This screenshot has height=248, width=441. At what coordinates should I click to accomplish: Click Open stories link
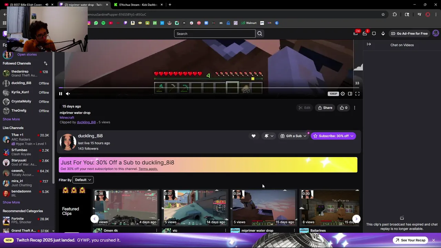pos(27,54)
